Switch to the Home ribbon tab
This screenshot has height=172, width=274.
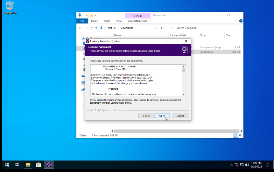(95, 21)
